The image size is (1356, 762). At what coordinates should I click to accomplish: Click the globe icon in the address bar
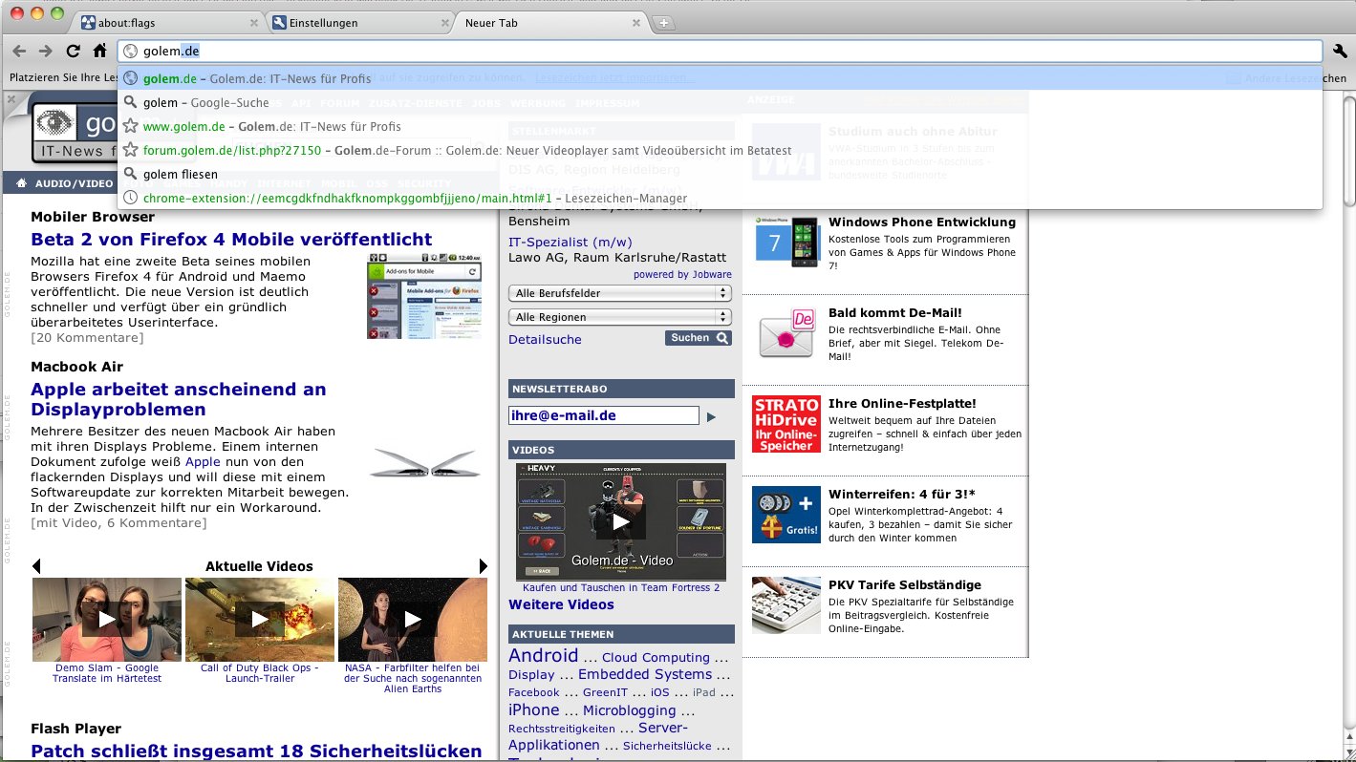click(130, 51)
